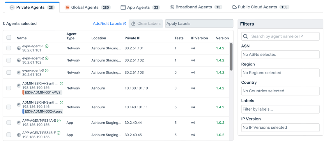Click the chip icon beside APP-AGENT-PE34A-S
Viewport: 326px width, 142px height.
coord(19,123)
